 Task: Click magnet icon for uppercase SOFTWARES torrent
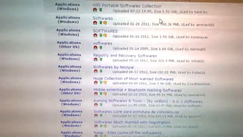pyautogui.click(x=95, y=35)
